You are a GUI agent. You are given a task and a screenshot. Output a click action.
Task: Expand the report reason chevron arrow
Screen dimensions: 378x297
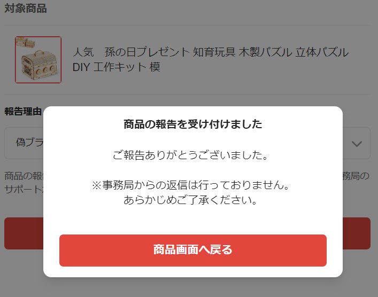pos(357,144)
